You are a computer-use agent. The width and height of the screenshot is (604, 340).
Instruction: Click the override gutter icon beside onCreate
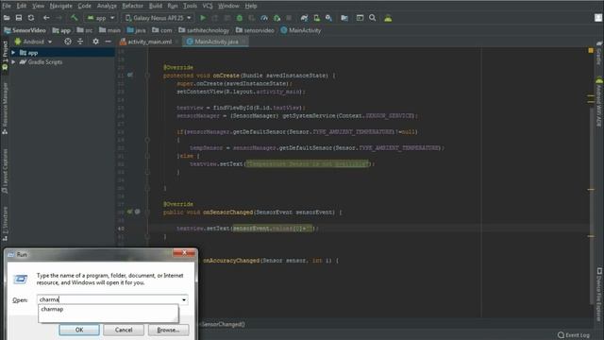click(x=130, y=75)
